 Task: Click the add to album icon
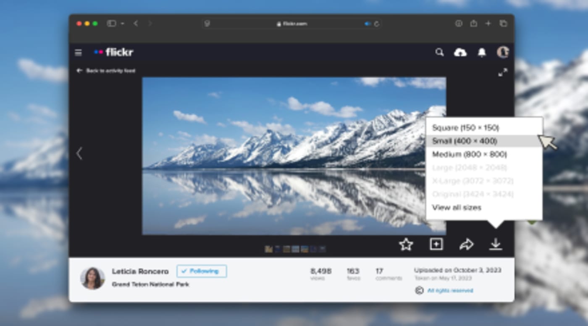point(436,244)
